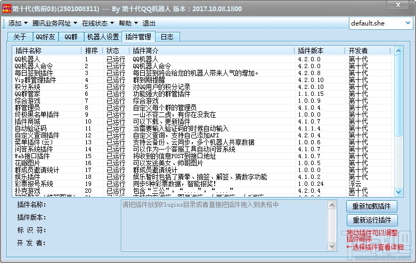Select the 群成员邀请统计 name cell
Viewport: 416px width, 263px height.
point(37,170)
